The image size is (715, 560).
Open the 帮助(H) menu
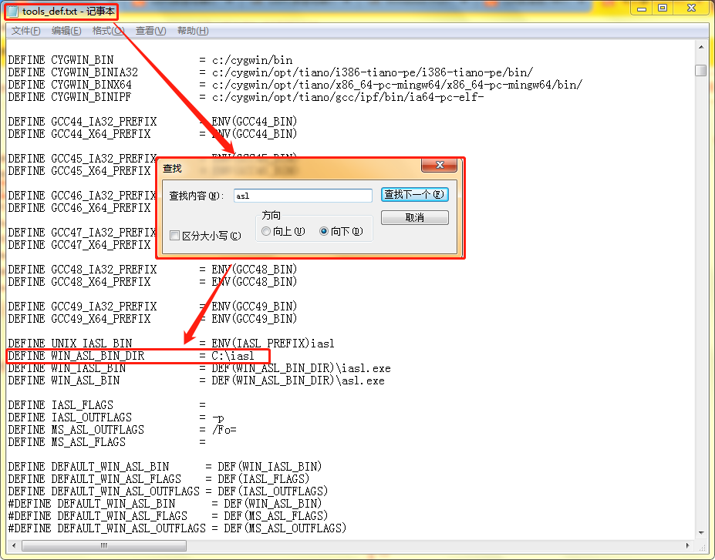click(193, 30)
